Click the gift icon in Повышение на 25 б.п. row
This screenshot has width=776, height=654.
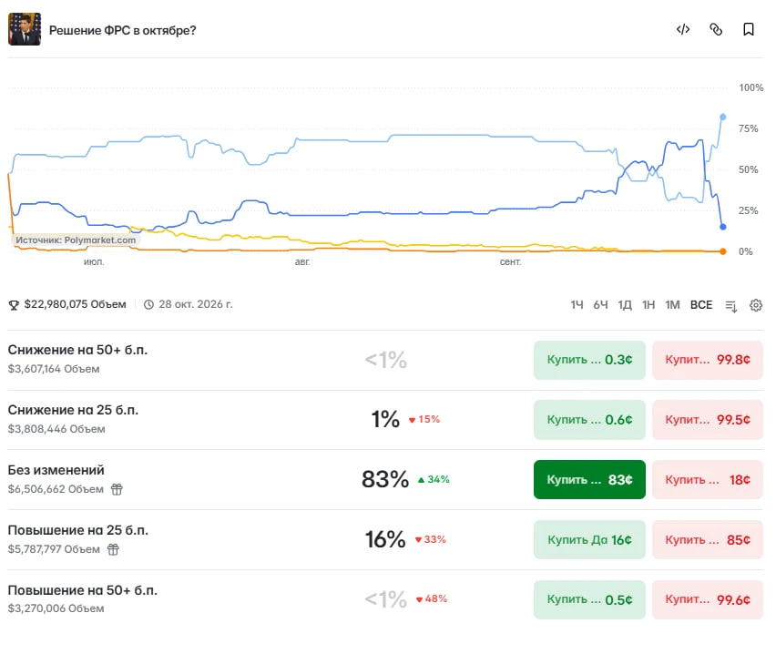click(113, 549)
